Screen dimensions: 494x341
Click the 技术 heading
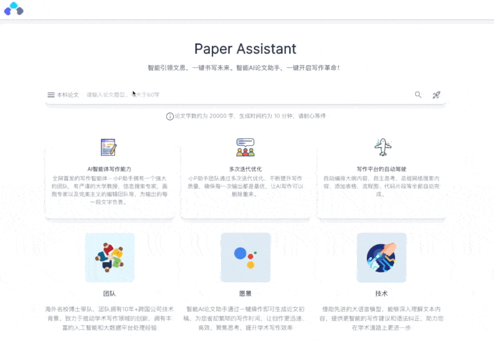(x=382, y=293)
